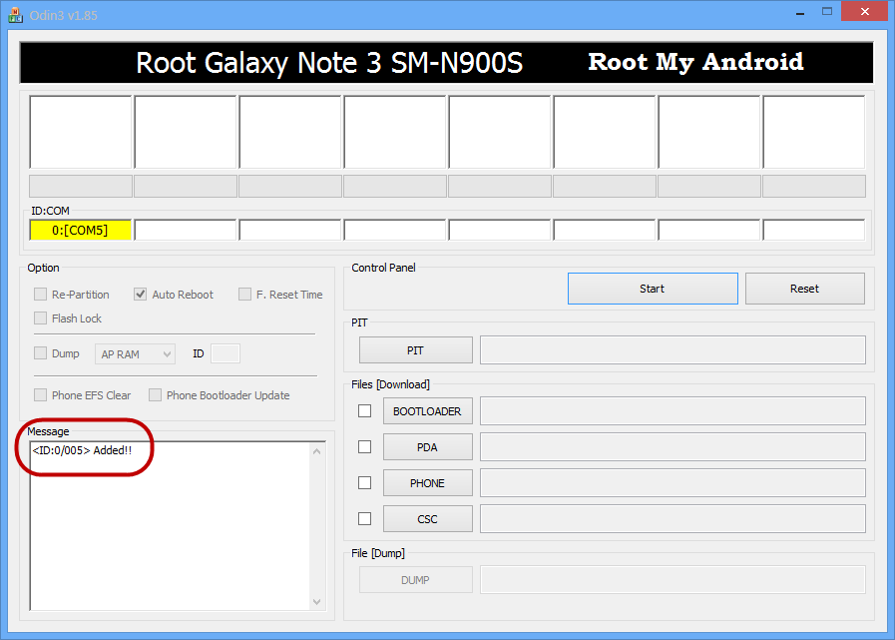Click the ID input field next to Dump

pos(225,353)
